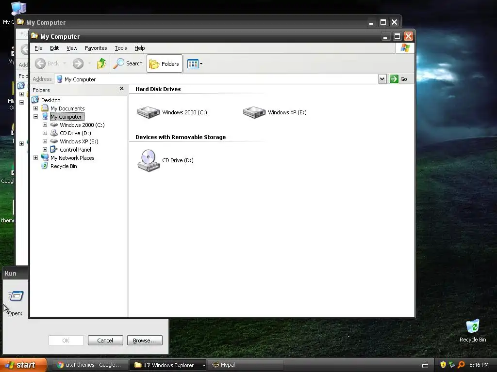Select Recycle Bin in folder tree

[64, 166]
